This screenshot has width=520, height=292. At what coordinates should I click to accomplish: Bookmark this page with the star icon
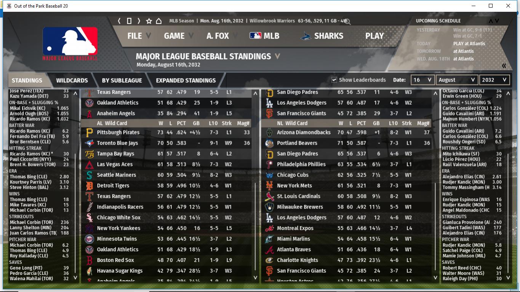pos(149,21)
